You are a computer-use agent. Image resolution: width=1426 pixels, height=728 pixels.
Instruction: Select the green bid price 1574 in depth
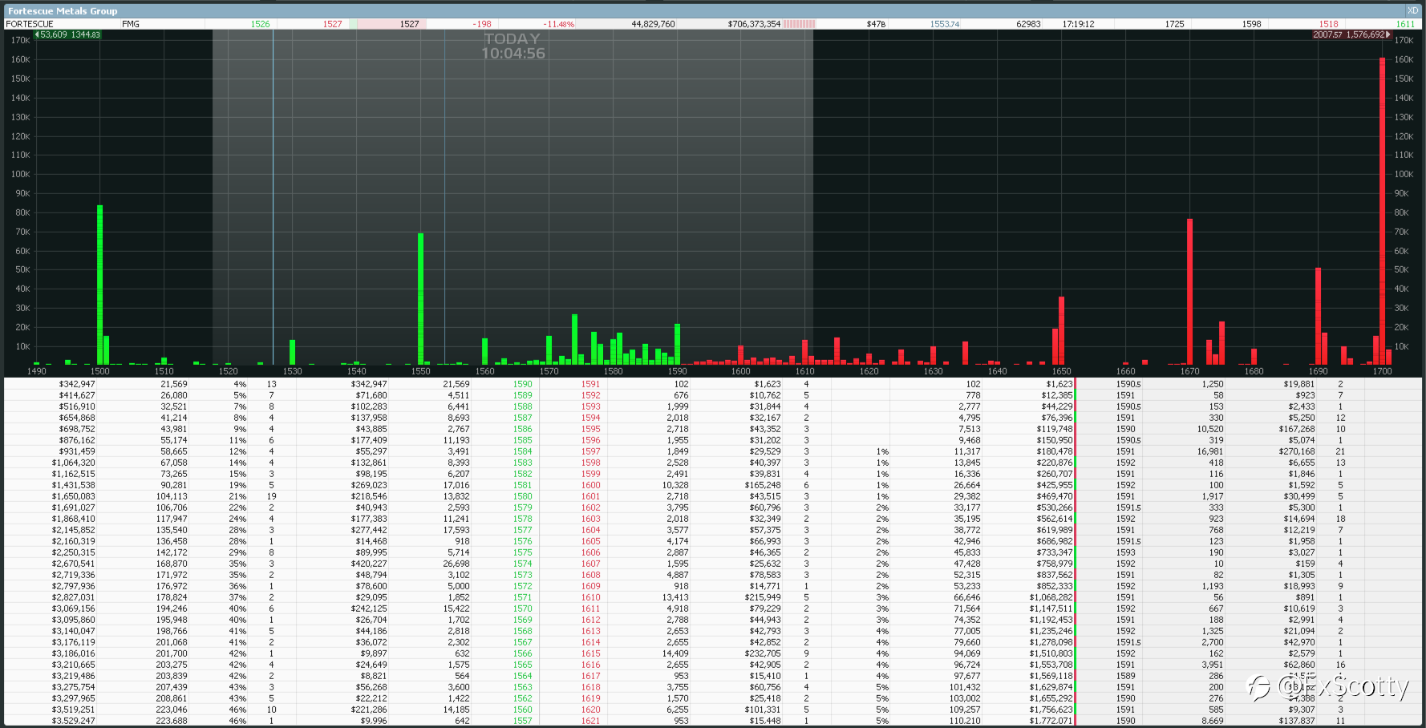pyautogui.click(x=522, y=564)
